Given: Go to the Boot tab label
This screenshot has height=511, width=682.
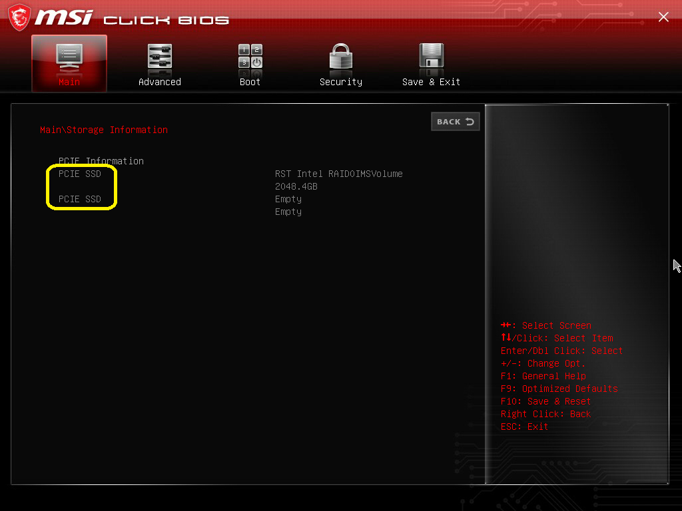Looking at the screenshot, I should click(x=250, y=82).
